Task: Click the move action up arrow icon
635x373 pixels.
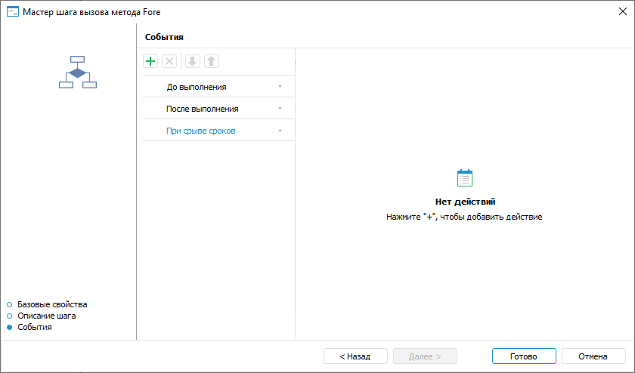Action: pos(212,61)
